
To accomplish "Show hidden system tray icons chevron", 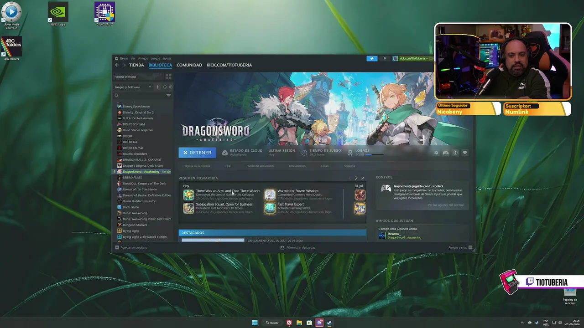I will tap(522, 323).
